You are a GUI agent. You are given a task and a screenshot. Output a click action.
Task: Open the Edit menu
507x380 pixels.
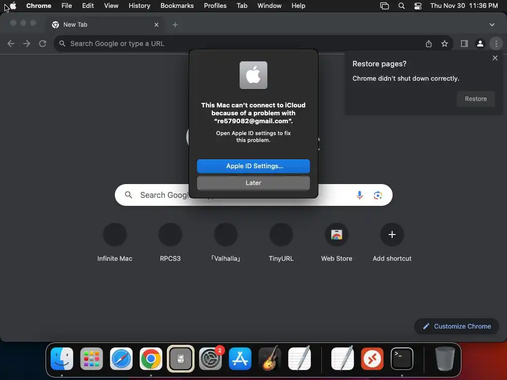pyautogui.click(x=88, y=6)
